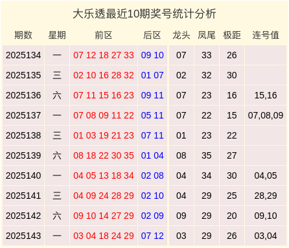Click front numbers 09 10 14 27 29
Screen dimensions: 289x248
(x=104, y=216)
